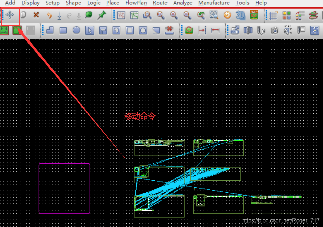This screenshot has width=323, height=227.
Task: Click the orange Undo arrow
Action: coord(49,15)
